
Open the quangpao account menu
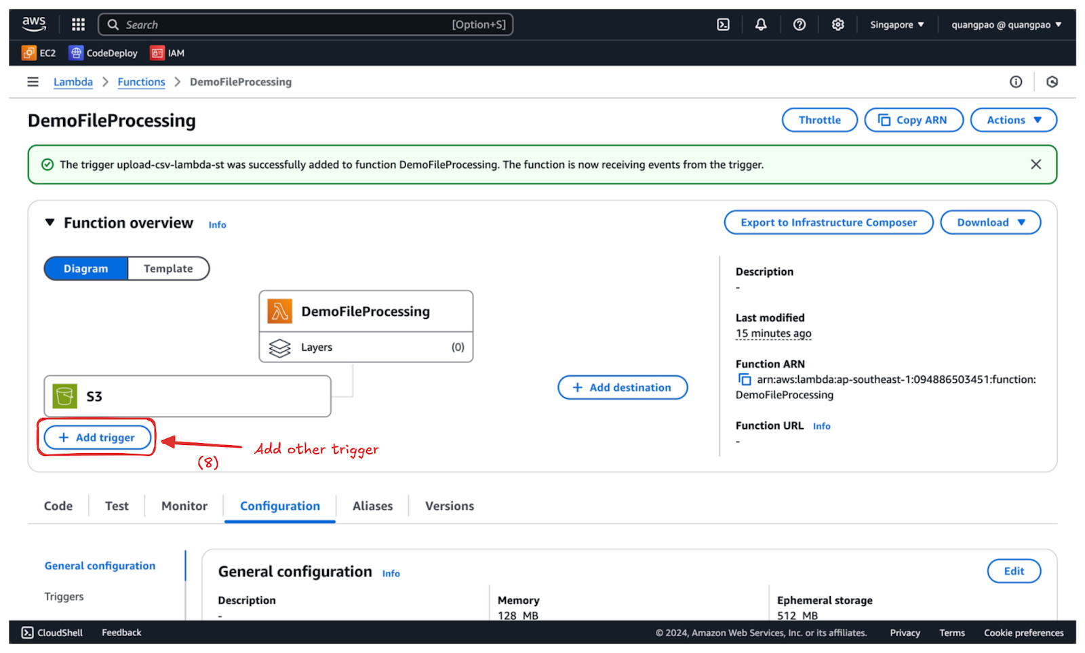[1006, 24]
